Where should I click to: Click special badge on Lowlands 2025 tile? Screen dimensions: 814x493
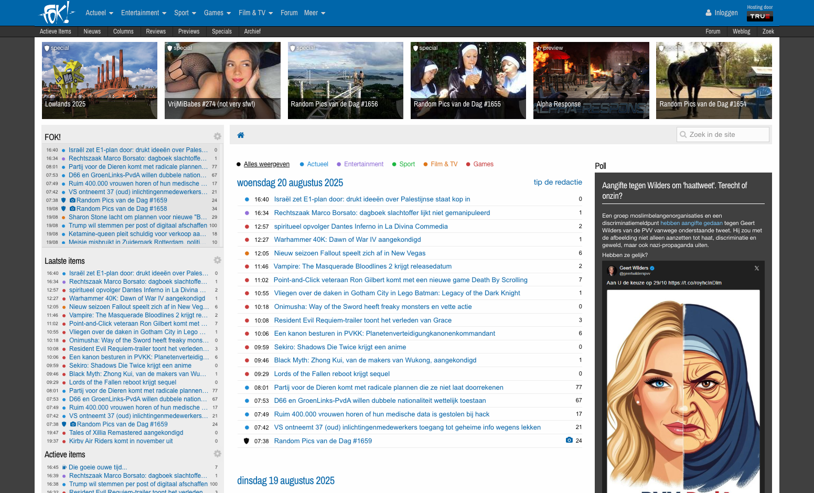[x=57, y=48]
